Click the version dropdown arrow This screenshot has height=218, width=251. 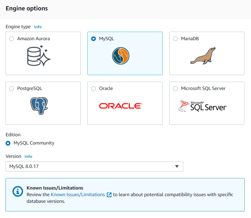click(x=177, y=166)
